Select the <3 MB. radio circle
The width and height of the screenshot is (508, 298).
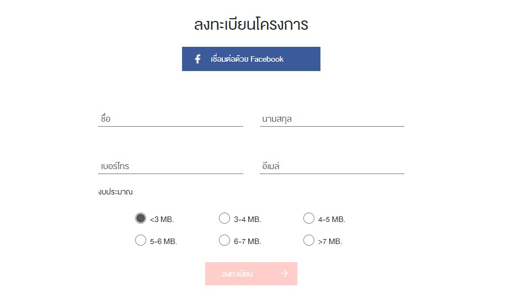coord(141,218)
